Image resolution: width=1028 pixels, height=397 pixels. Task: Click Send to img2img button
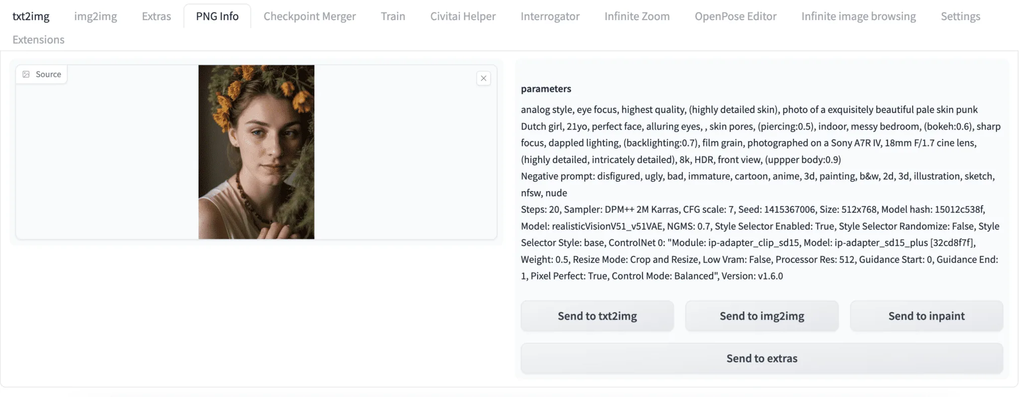click(761, 316)
